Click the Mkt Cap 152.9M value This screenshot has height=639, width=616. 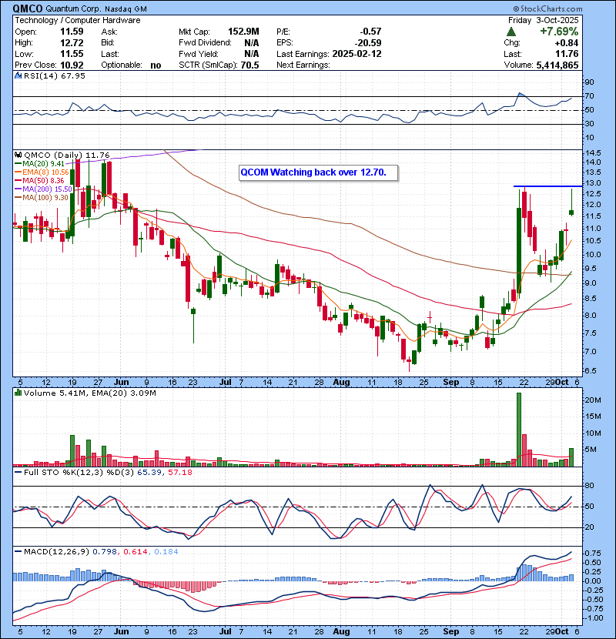[243, 32]
